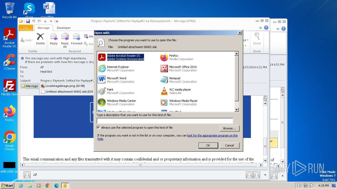
Task: Click the Reply button in ribbon
Action: (x=54, y=39)
